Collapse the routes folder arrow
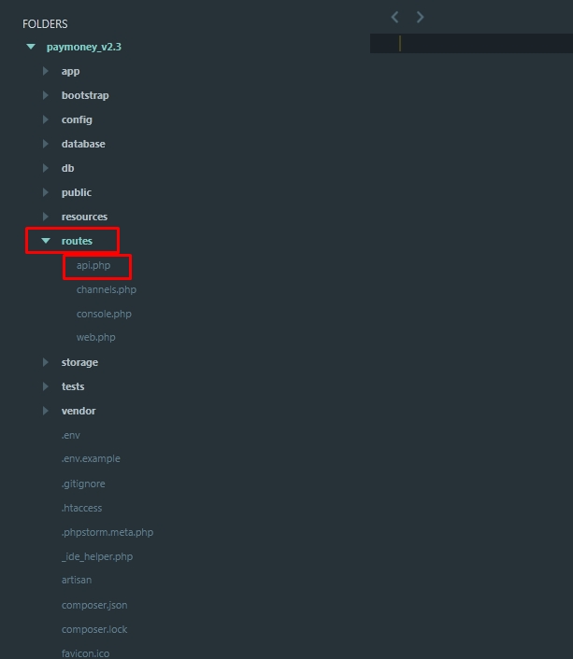Viewport: 573px width, 659px height. 46,241
